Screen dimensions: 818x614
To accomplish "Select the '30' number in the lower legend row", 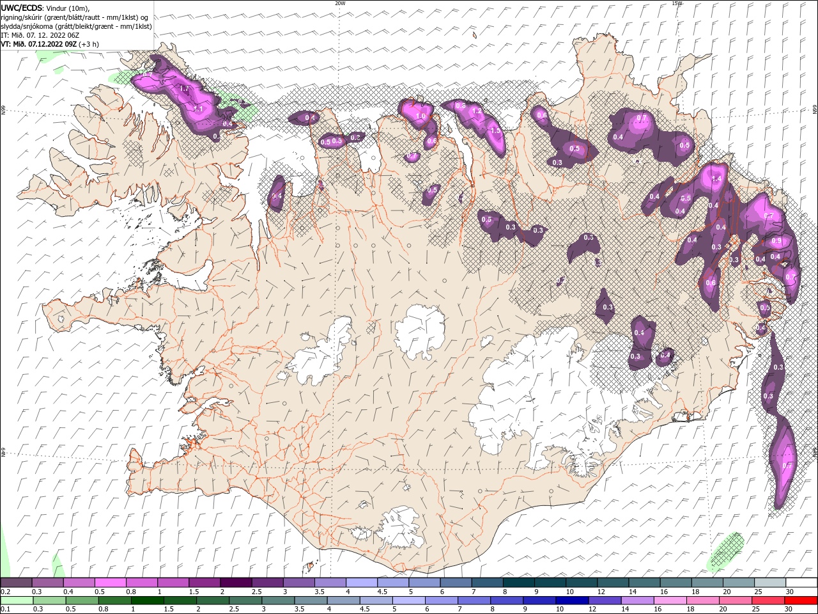I will tap(788, 610).
